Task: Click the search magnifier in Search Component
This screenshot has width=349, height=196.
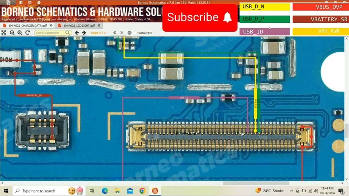Action: pyautogui.click(x=68, y=33)
